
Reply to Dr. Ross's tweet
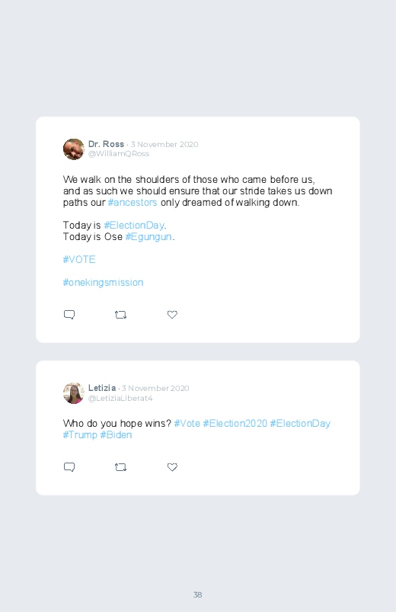pyautogui.click(x=69, y=315)
